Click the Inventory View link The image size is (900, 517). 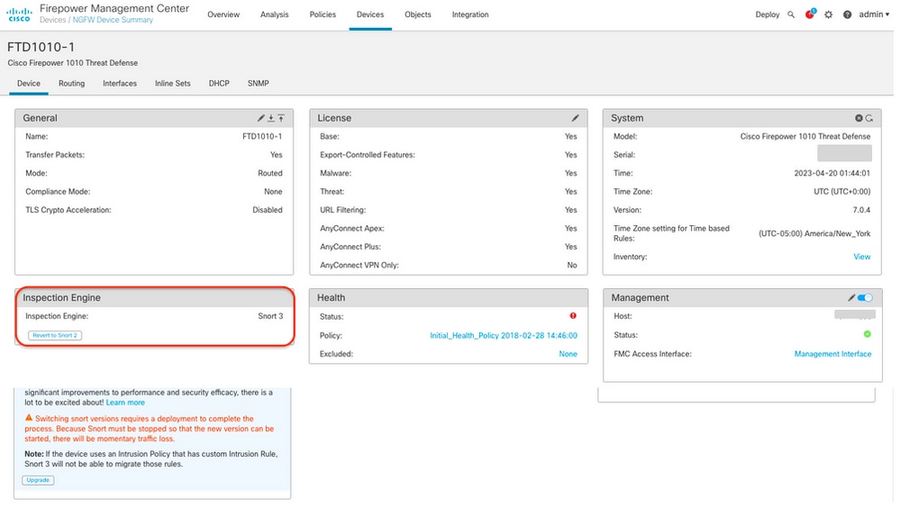(x=861, y=257)
